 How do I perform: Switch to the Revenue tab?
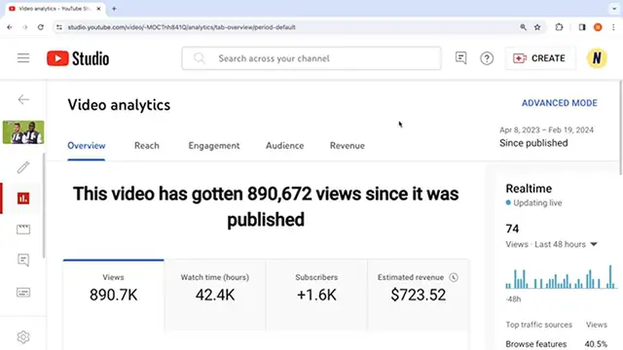click(348, 146)
